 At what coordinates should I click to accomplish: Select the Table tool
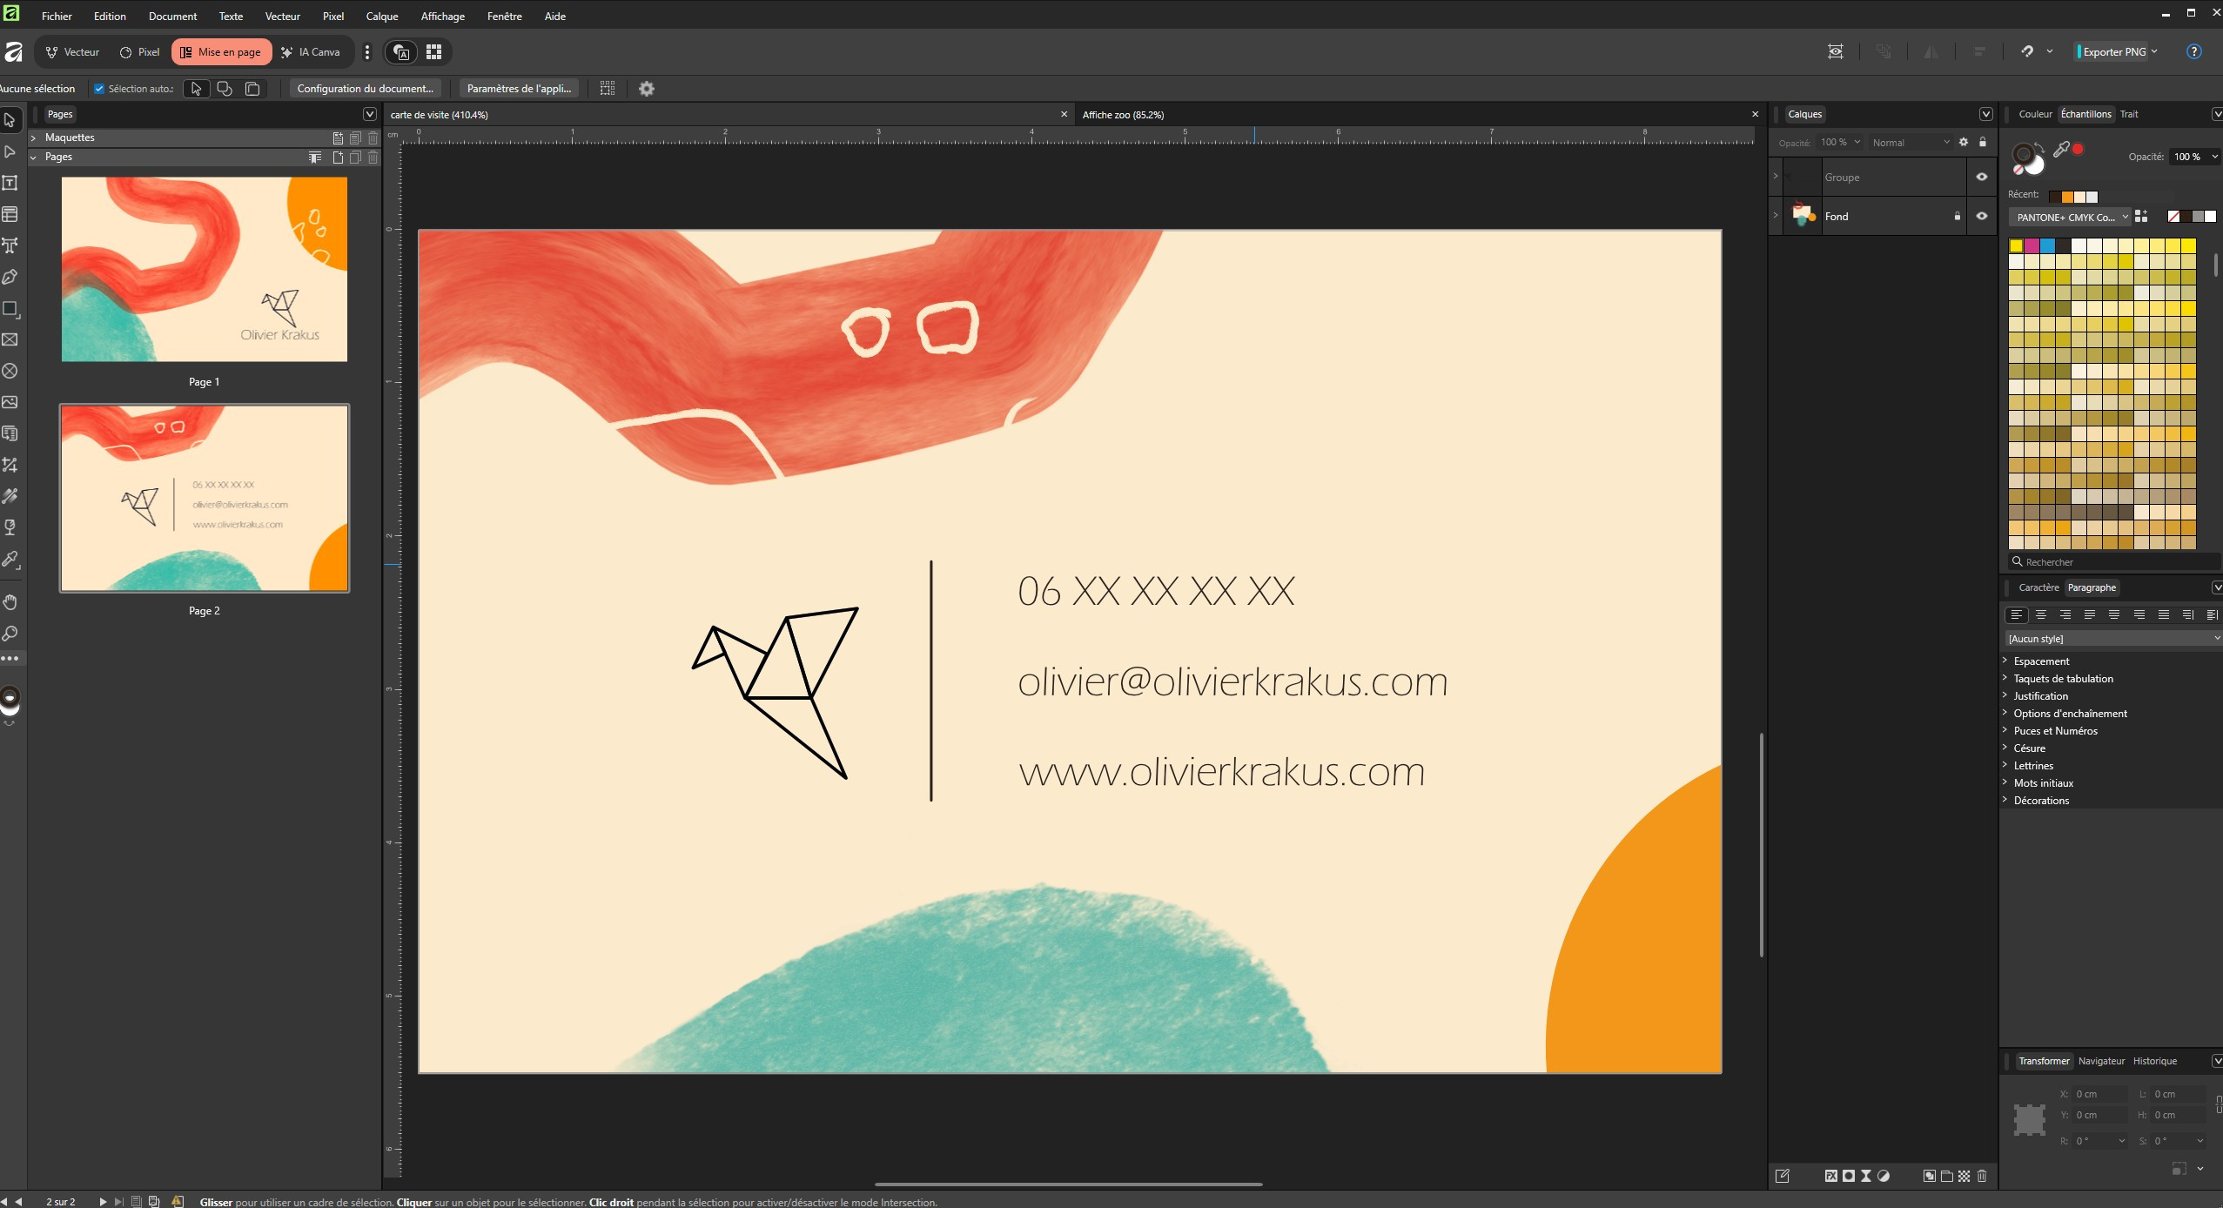pos(10,214)
